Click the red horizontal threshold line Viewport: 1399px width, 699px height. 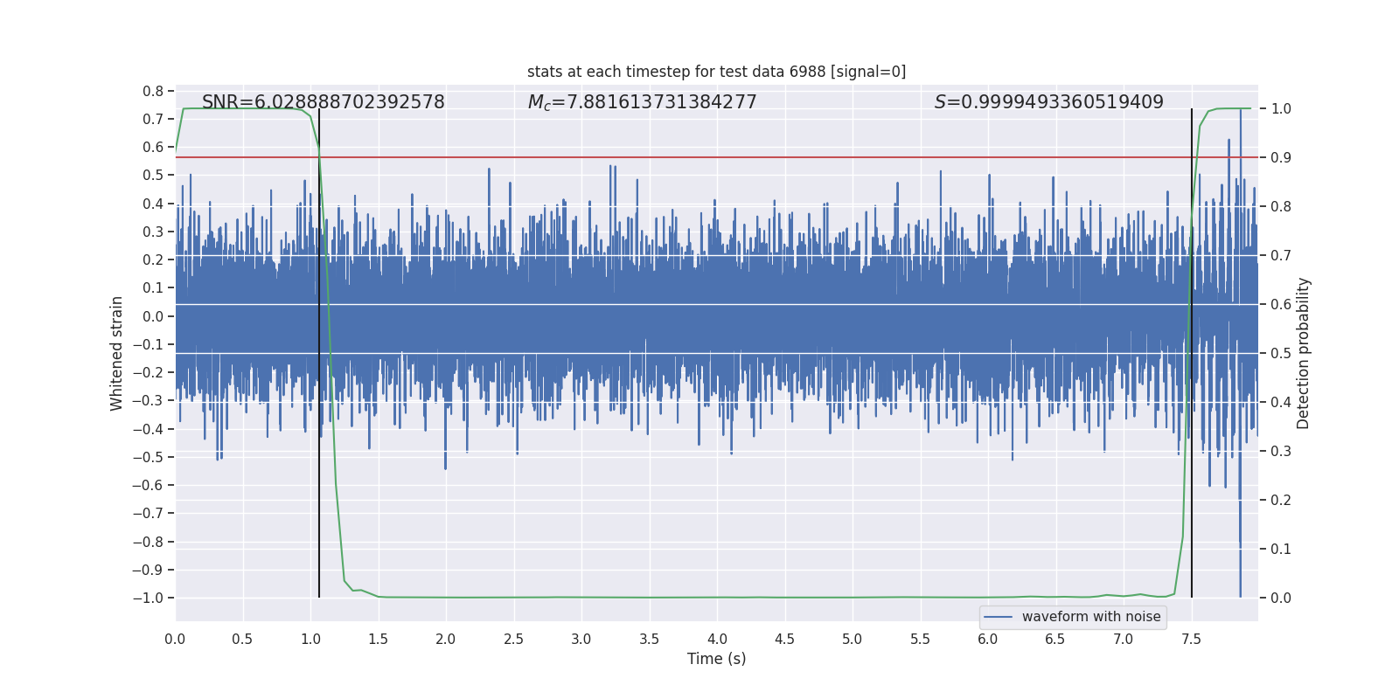(x=699, y=157)
